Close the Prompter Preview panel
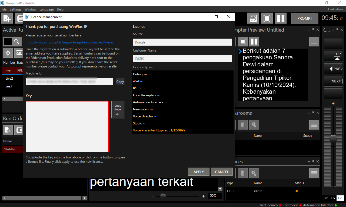This screenshot has width=346, height=207. [318, 30]
